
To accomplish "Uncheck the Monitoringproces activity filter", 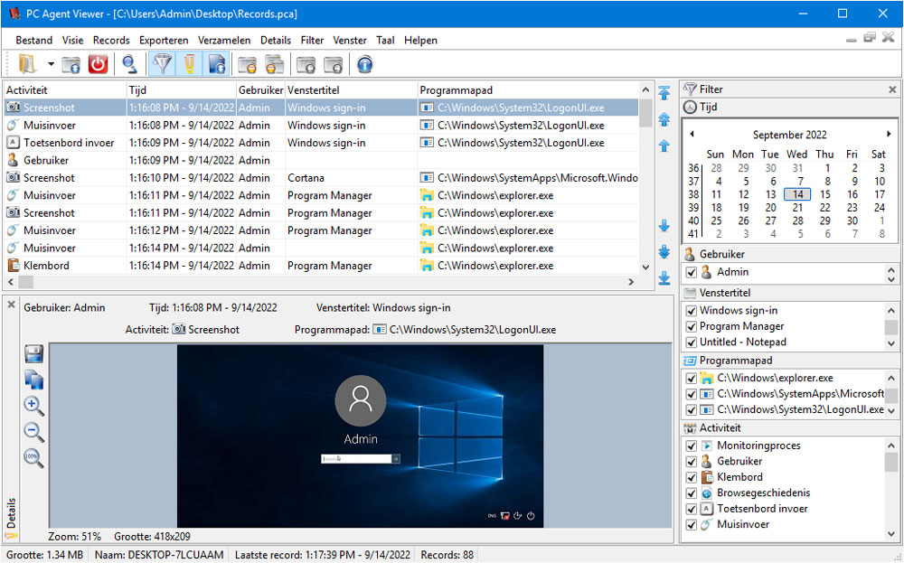I will point(692,446).
